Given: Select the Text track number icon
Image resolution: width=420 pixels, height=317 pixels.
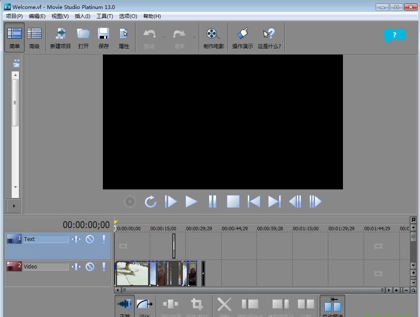Looking at the screenshot, I should (x=14, y=239).
